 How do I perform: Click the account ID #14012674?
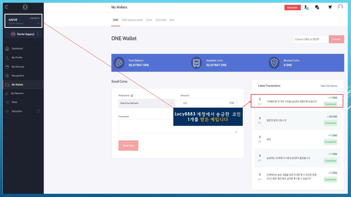(35, 18)
